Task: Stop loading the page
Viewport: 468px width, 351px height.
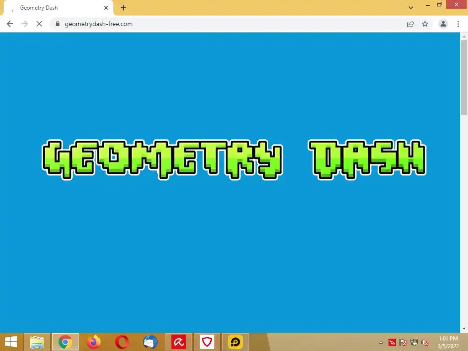Action: click(39, 24)
